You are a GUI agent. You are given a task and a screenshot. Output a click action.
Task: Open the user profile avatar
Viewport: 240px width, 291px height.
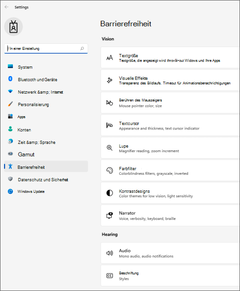13,27
